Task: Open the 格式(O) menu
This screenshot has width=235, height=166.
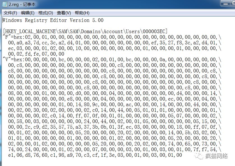Action: 45,13
